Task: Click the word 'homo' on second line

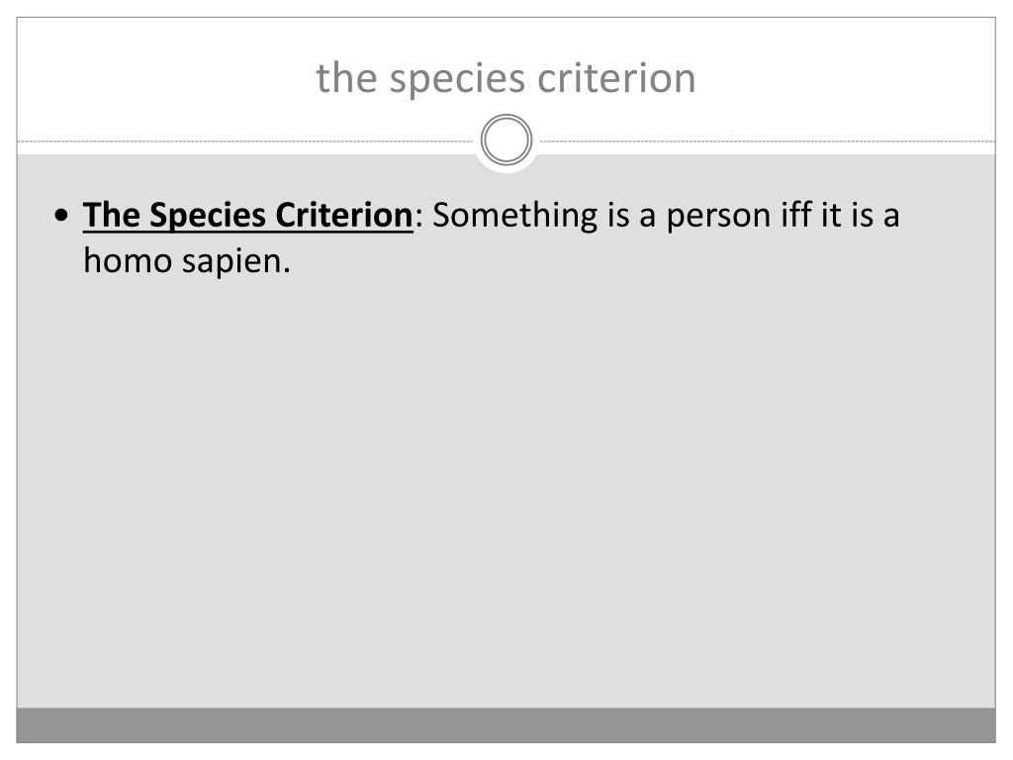Action: point(128,261)
